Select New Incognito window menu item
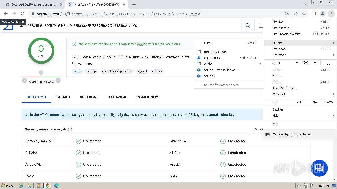This screenshot has height=189, width=337. 300,34
